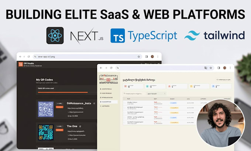
Task: Click the Georgian dashboard page heading
Action: coord(139,80)
